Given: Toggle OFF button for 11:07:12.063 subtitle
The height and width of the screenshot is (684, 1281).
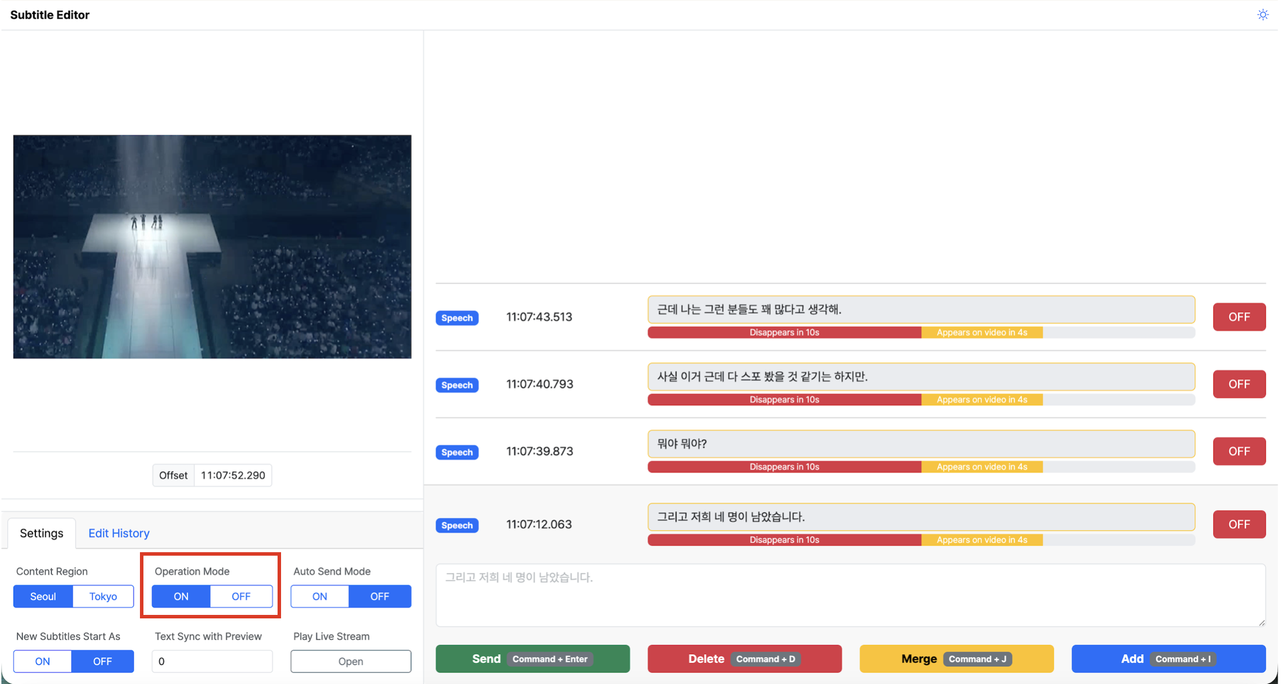Looking at the screenshot, I should pyautogui.click(x=1239, y=524).
